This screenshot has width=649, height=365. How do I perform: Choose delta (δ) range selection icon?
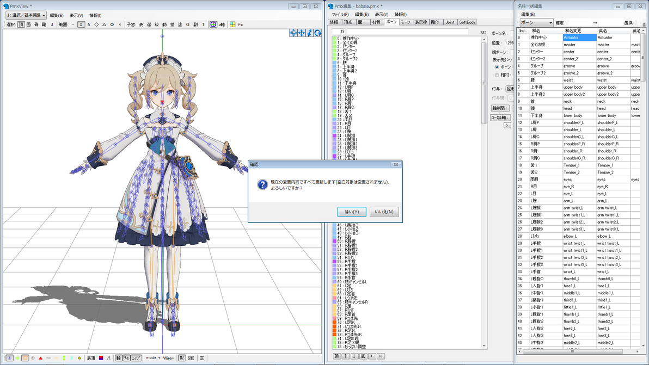tap(89, 24)
